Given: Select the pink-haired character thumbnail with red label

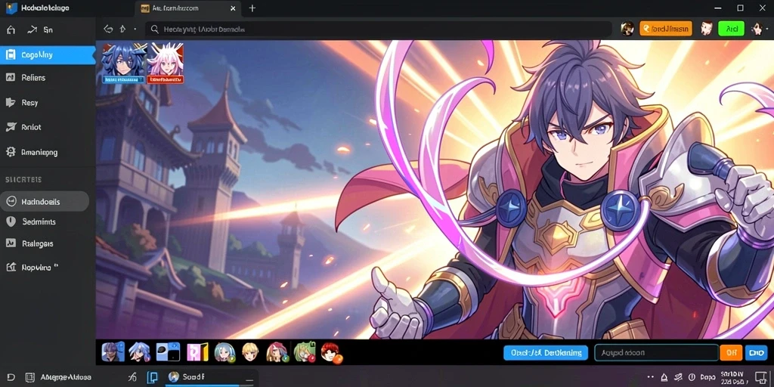Looking at the screenshot, I should point(166,63).
